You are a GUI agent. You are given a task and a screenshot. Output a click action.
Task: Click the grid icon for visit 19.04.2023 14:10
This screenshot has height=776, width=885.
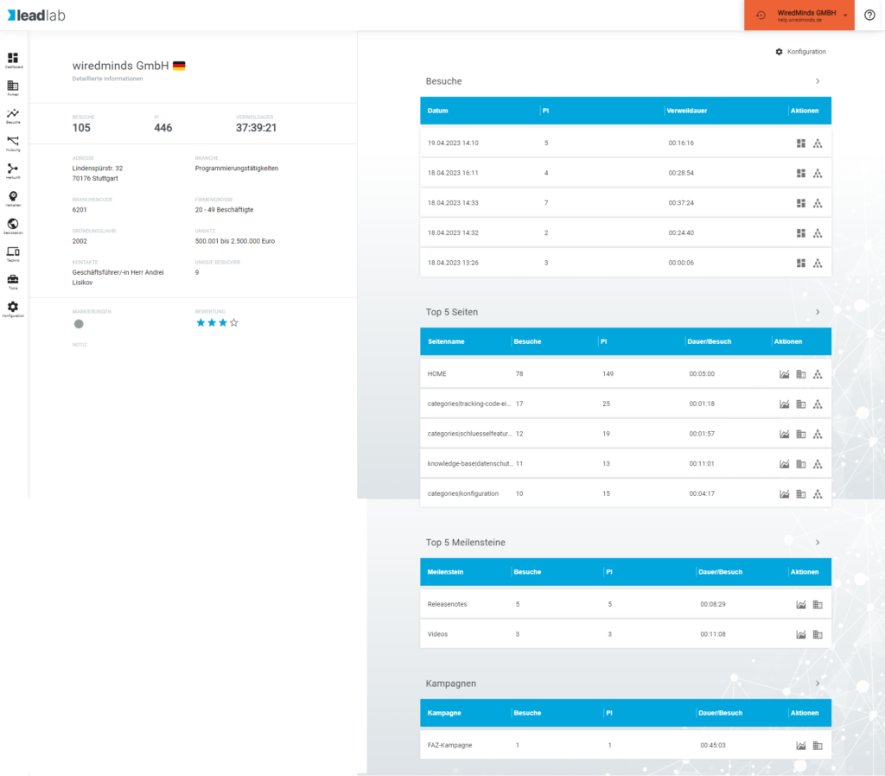pyautogui.click(x=801, y=143)
